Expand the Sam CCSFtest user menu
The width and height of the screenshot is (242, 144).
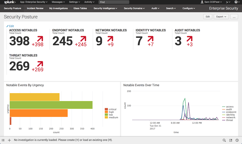pyautogui.click(x=212, y=2)
